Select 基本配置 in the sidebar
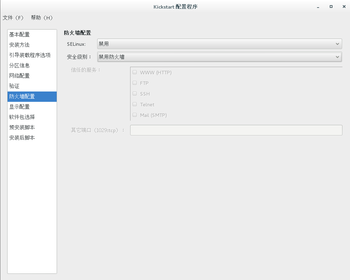This screenshot has height=280, width=350. tap(32, 34)
